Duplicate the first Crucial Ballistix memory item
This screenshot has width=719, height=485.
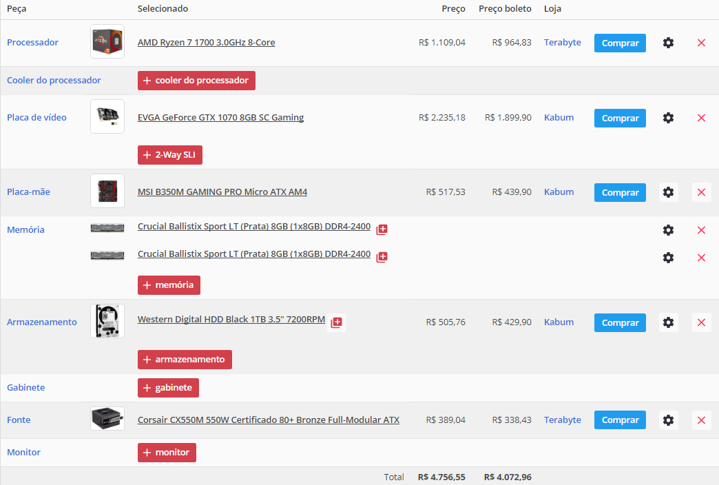coord(382,229)
